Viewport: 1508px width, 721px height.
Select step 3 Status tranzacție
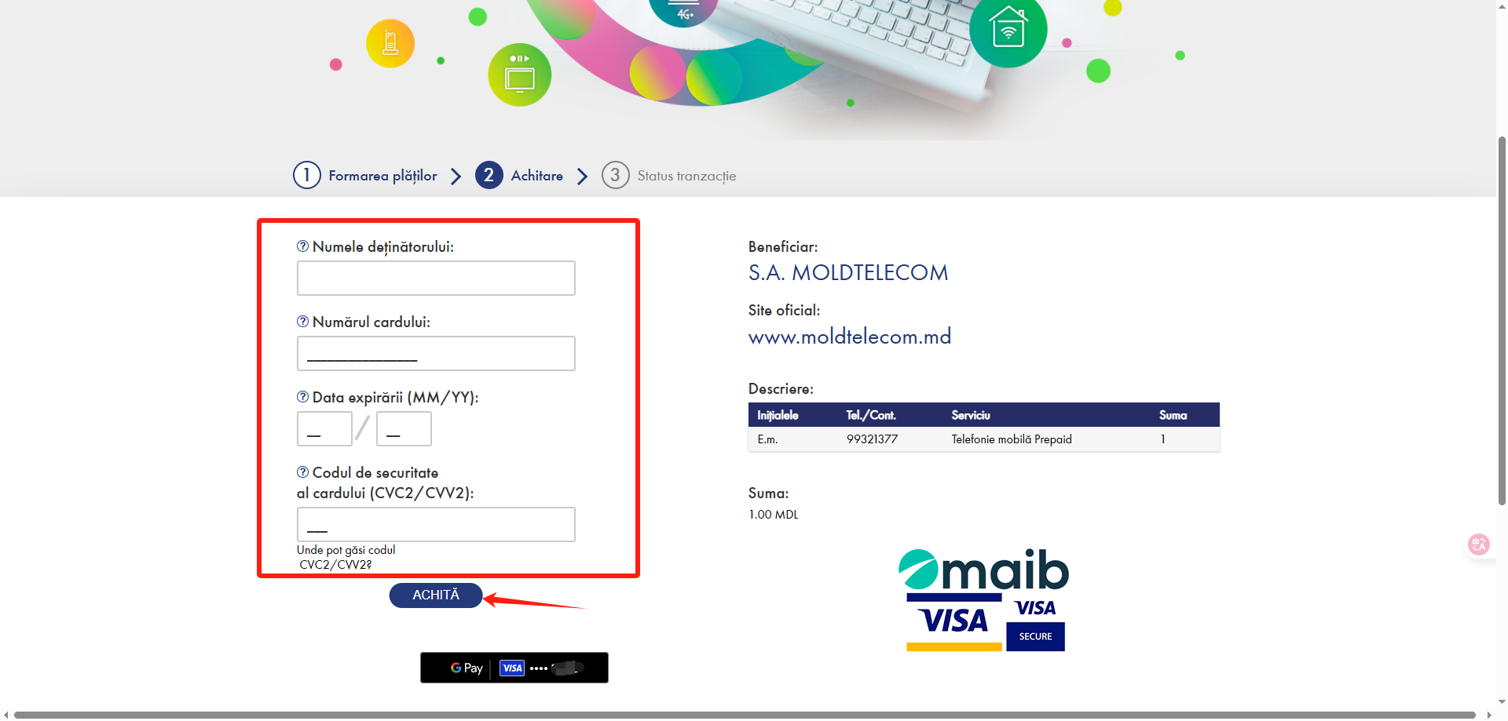pyautogui.click(x=669, y=176)
